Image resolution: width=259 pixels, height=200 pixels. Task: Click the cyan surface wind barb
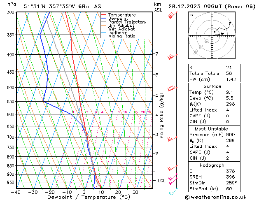[x=173, y=192]
